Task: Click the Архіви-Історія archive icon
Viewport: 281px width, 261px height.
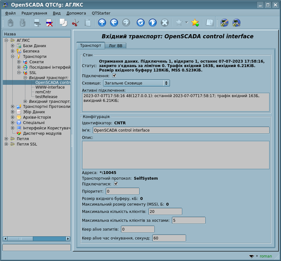Action: [19, 117]
